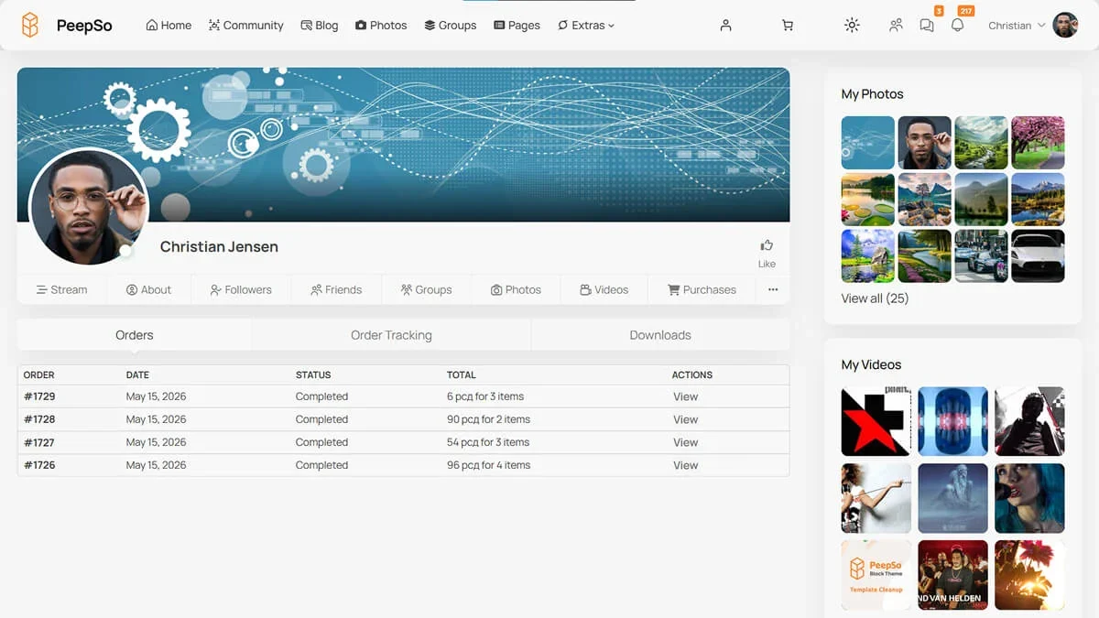Open the red star video thumbnail

click(x=876, y=421)
